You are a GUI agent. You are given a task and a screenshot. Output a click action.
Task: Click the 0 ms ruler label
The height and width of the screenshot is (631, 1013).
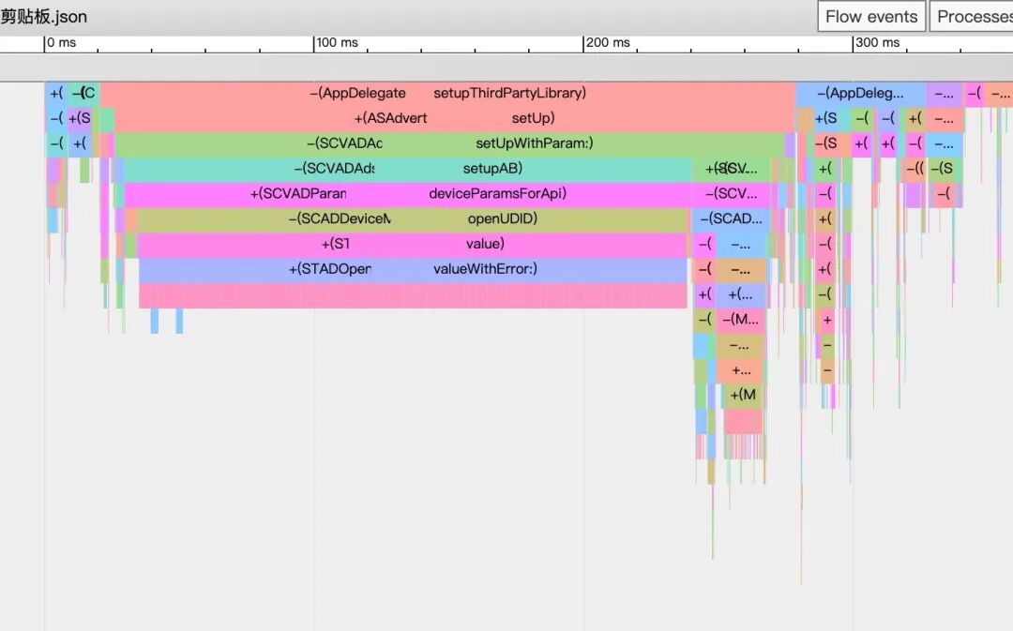click(61, 42)
